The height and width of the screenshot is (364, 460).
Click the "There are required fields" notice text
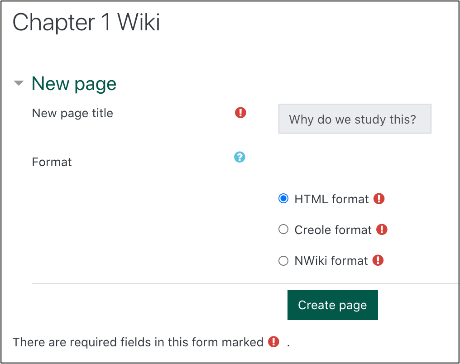(x=138, y=342)
